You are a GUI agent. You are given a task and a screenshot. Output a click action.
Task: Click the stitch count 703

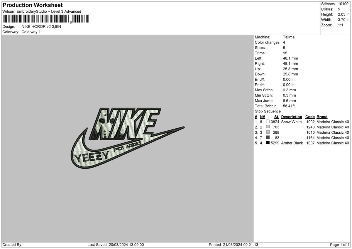[276, 127]
